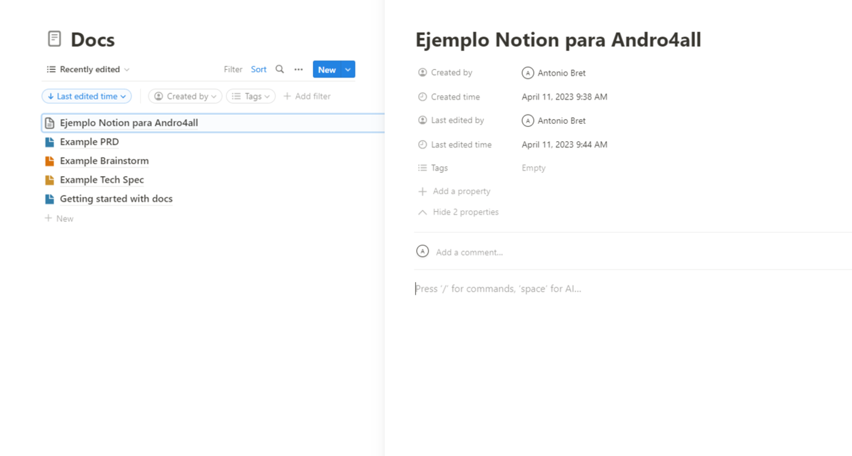This screenshot has width=852, height=456.
Task: Click the Last edited by person icon
Action: [x=423, y=120]
